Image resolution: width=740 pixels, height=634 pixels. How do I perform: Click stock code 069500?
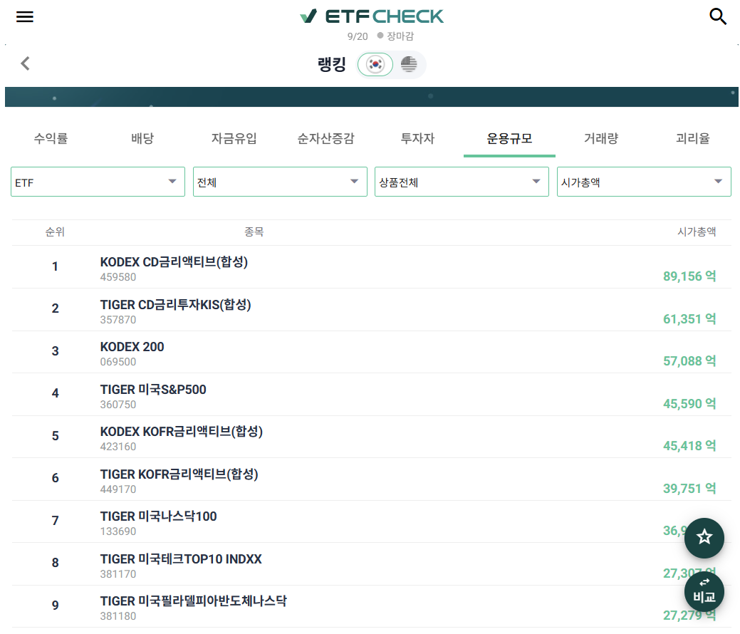(x=118, y=362)
